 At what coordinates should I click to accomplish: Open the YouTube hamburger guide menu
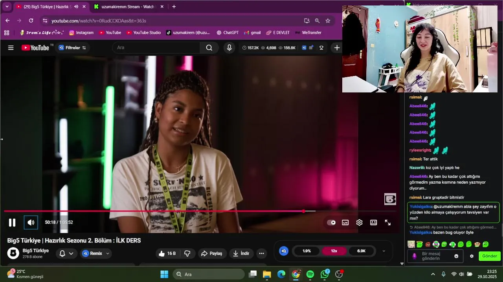[x=11, y=48]
